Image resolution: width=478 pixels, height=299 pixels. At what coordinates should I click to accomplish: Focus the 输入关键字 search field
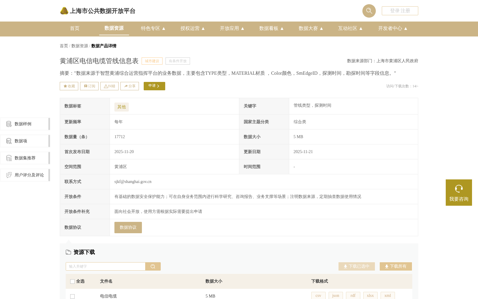pyautogui.click(x=105, y=266)
